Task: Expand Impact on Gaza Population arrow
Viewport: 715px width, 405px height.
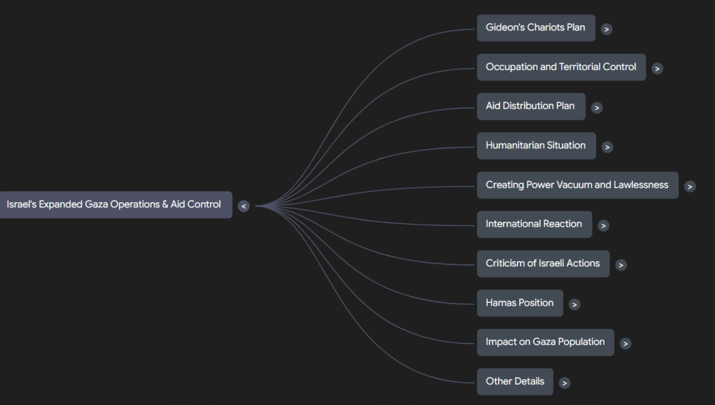Action: 625,343
